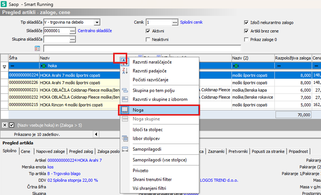This screenshot has width=321, height=195.
Task: Open the Zaznamki tab
Action: tap(216, 151)
